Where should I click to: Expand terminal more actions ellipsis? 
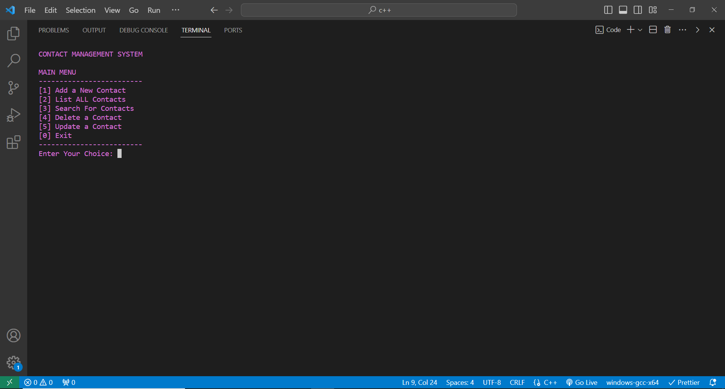pyautogui.click(x=683, y=29)
